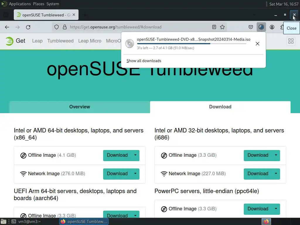300x225 pixels.
Task: Expand x86_64 Offline Image download dropdown arrow
Action: tap(135, 155)
